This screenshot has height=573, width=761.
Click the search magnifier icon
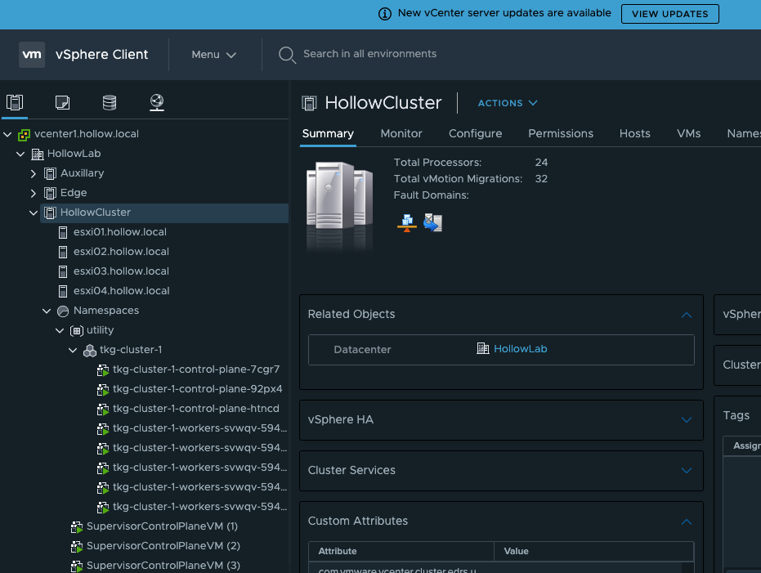point(287,55)
